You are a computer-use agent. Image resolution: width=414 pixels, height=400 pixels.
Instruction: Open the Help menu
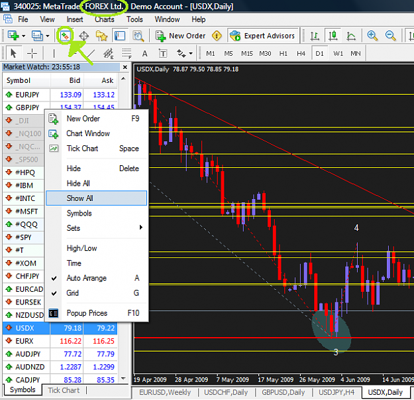[199, 19]
